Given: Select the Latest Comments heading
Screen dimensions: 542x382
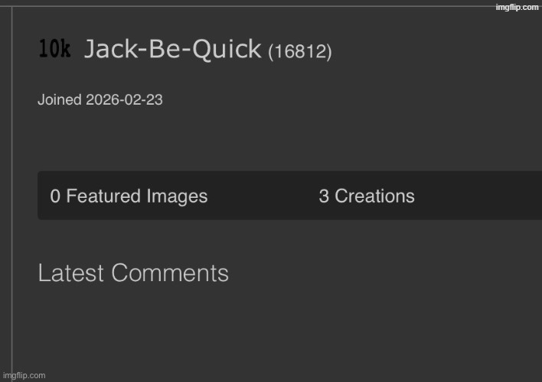Looking at the screenshot, I should coord(133,274).
